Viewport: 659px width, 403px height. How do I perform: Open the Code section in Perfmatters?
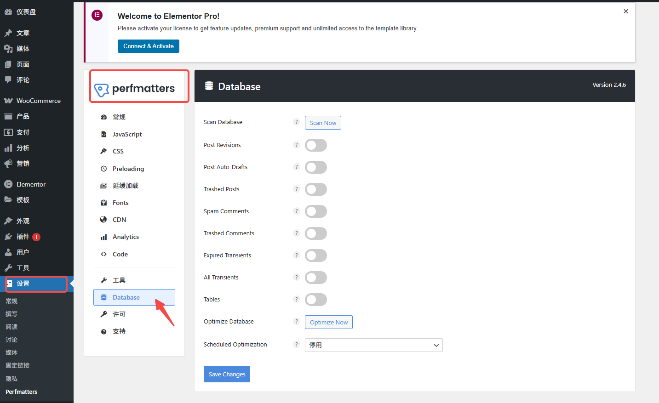pos(120,254)
